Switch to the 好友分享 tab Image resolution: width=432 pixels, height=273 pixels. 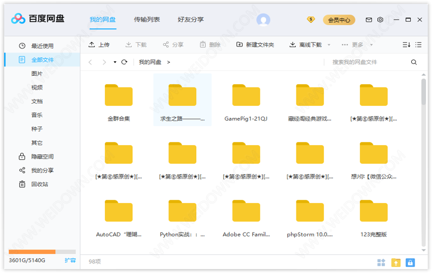point(190,20)
